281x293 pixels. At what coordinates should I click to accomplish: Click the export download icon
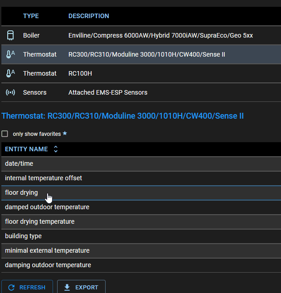point(68,288)
